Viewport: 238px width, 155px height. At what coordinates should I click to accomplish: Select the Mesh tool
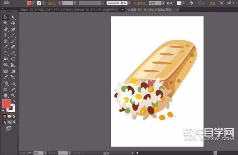5,71
